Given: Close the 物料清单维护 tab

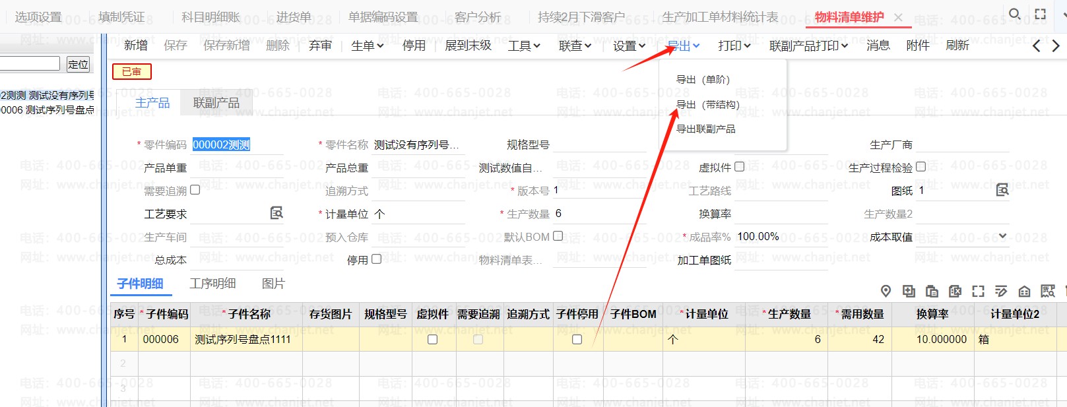Looking at the screenshot, I should click(x=898, y=17).
